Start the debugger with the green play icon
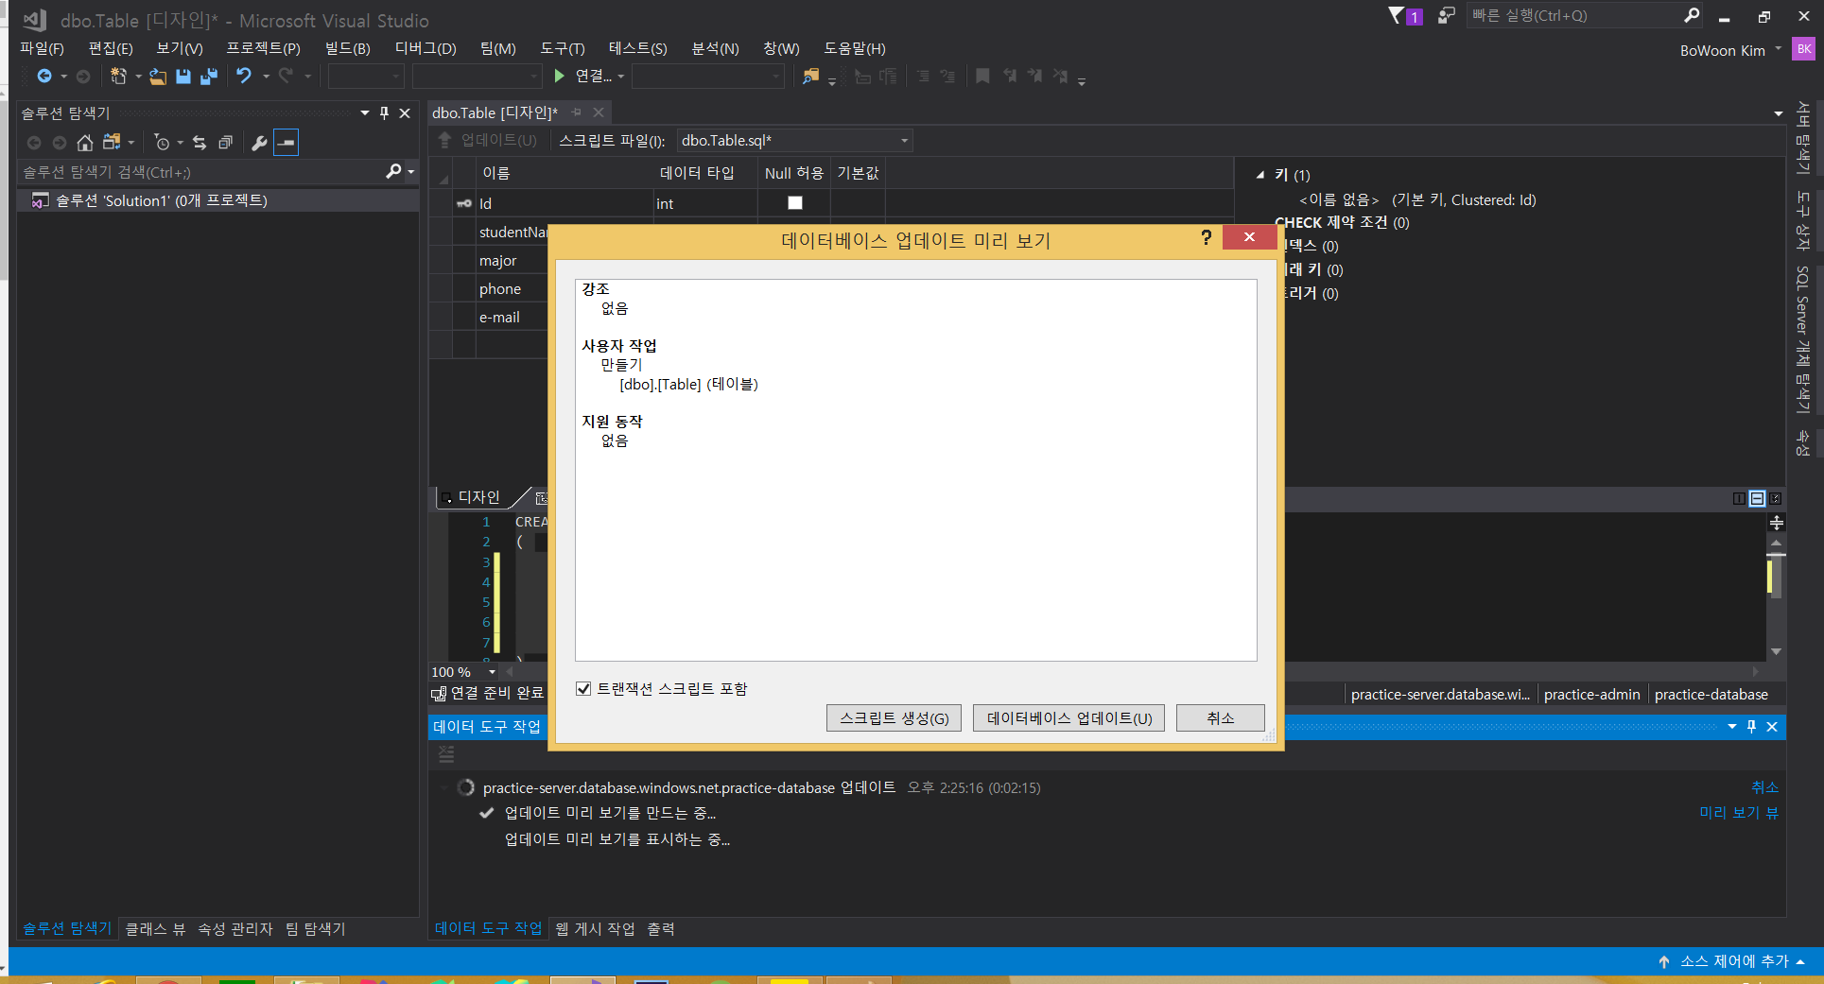 click(x=560, y=76)
